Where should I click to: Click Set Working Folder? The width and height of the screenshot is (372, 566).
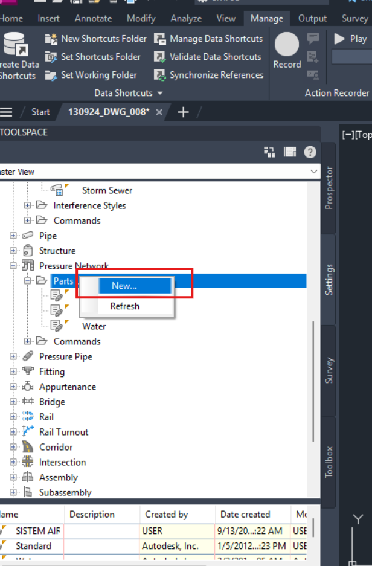click(91, 75)
